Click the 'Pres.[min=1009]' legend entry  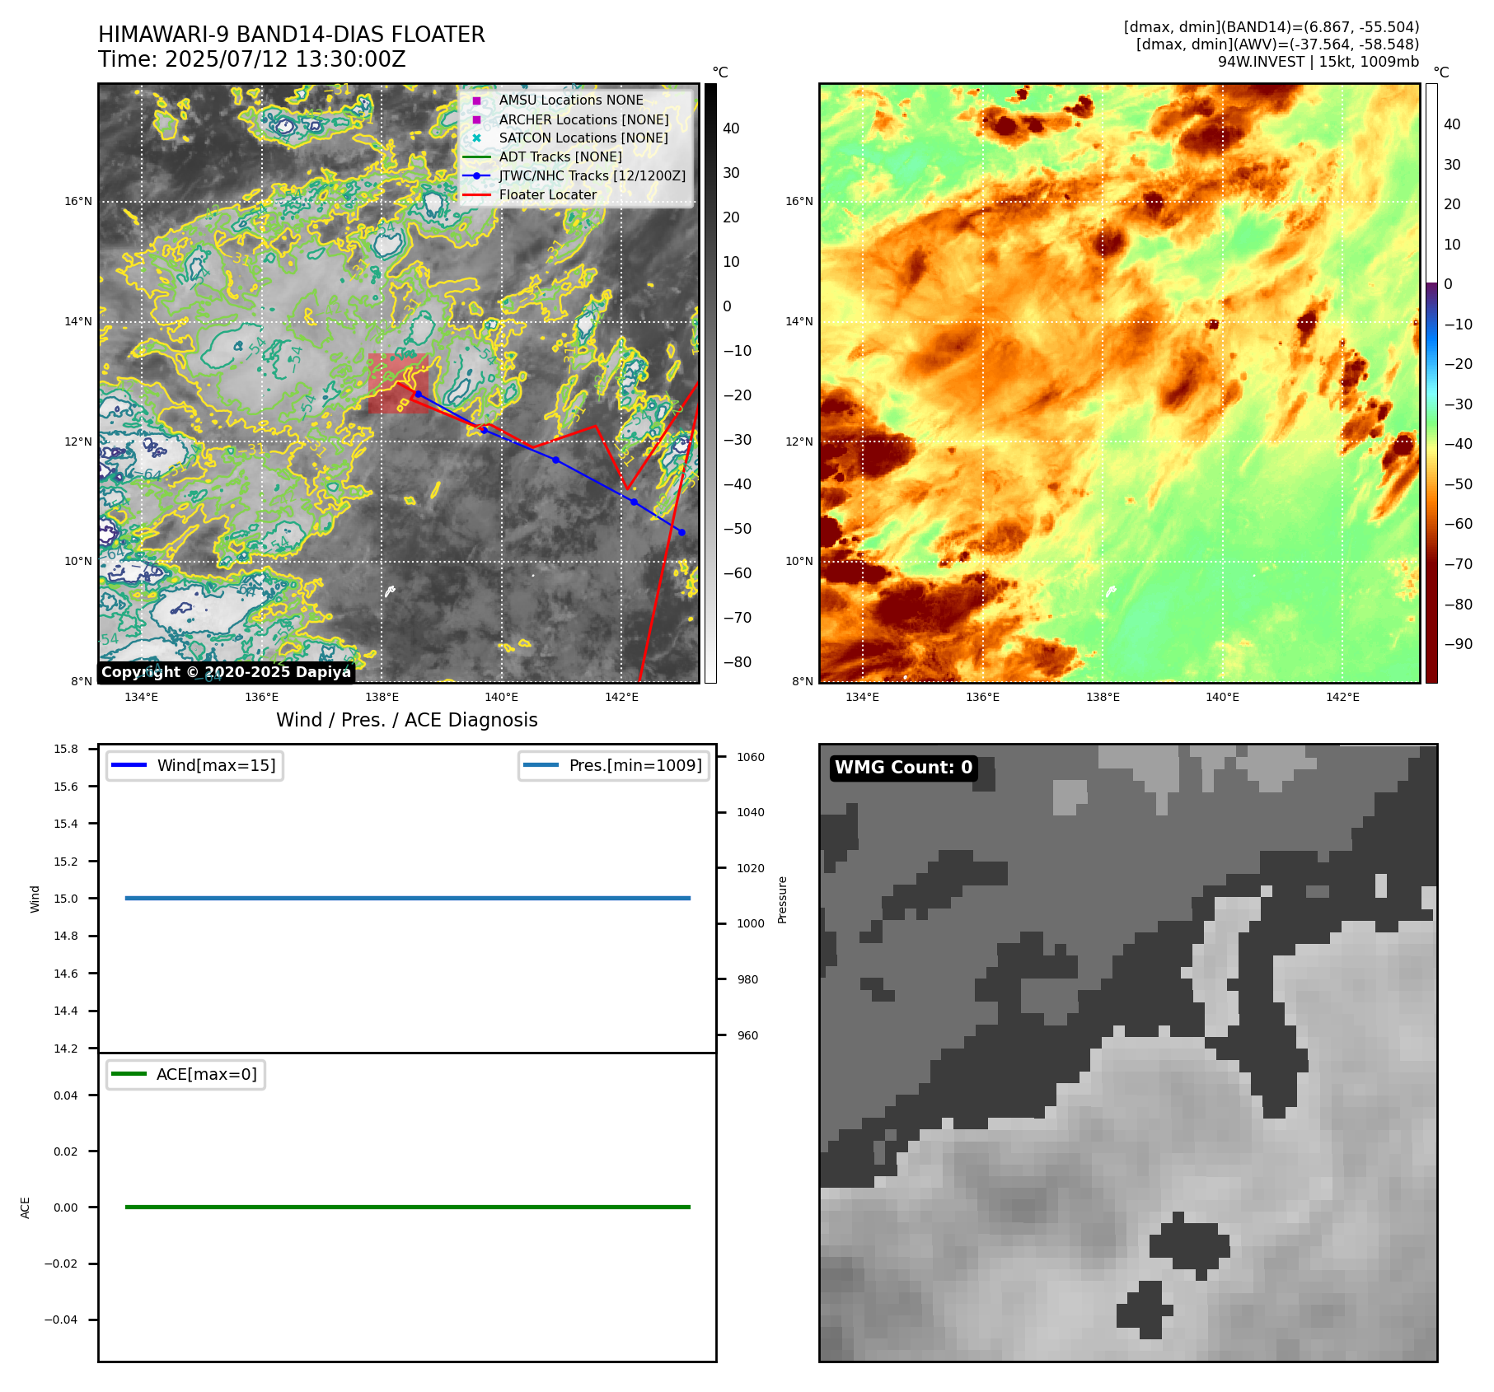tap(614, 765)
